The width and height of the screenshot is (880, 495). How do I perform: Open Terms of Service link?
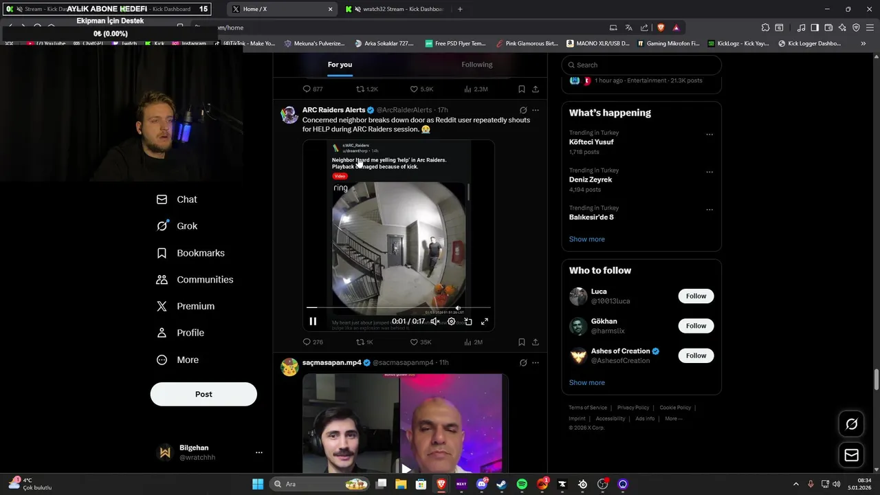[588, 408]
